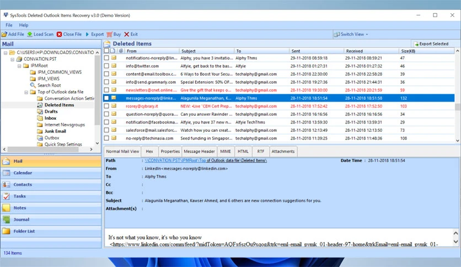
Task: Sort by the Subject column header
Action: pos(206,51)
